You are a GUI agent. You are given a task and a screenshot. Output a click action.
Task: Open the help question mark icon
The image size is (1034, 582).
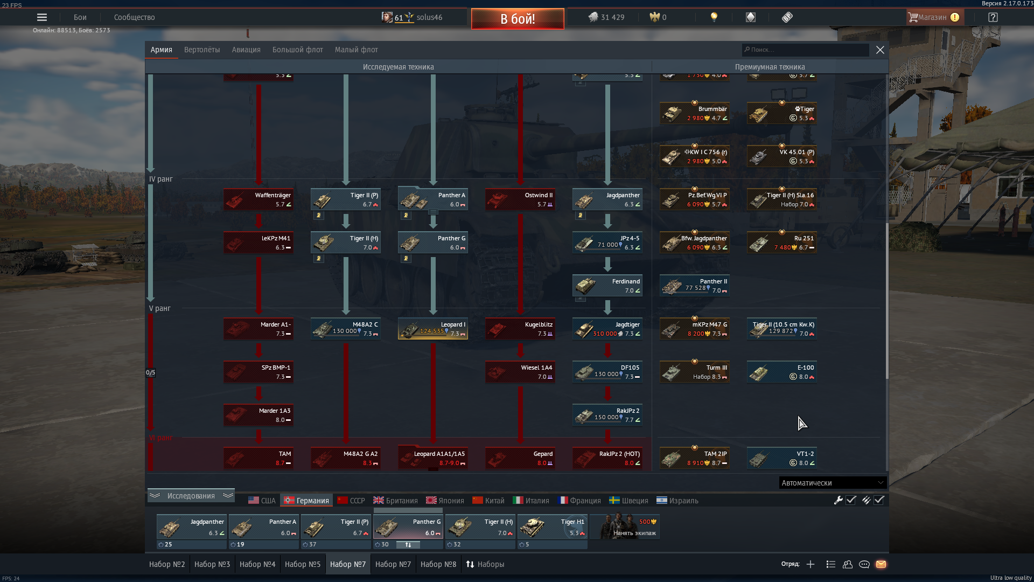pos(993,17)
